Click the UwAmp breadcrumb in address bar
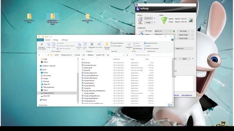The image size is (234, 131). [77, 55]
